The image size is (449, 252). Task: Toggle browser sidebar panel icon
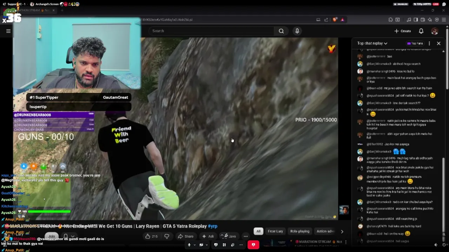coord(416,20)
